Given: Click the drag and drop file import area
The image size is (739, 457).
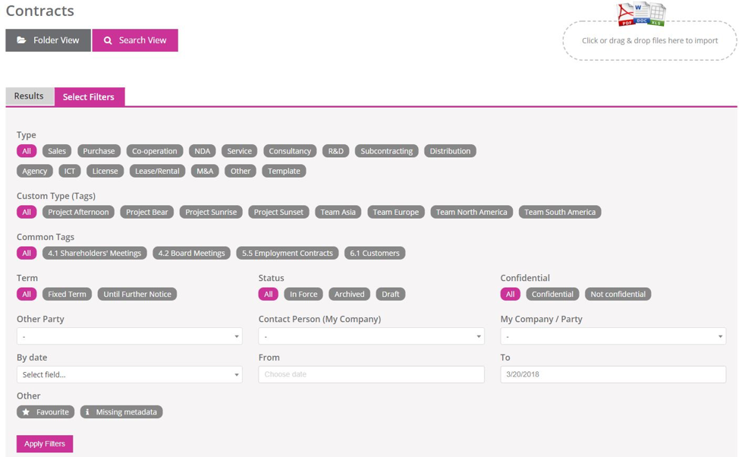Looking at the screenshot, I should point(649,40).
